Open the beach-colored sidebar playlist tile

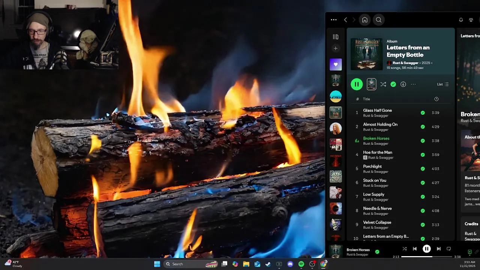(336, 96)
